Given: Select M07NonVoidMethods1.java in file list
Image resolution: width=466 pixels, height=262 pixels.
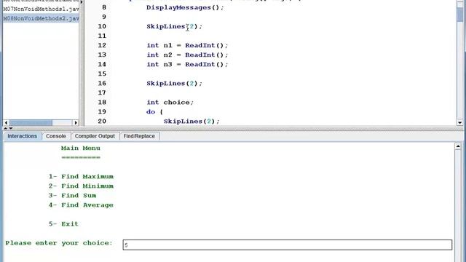Looking at the screenshot, I should point(41,9).
